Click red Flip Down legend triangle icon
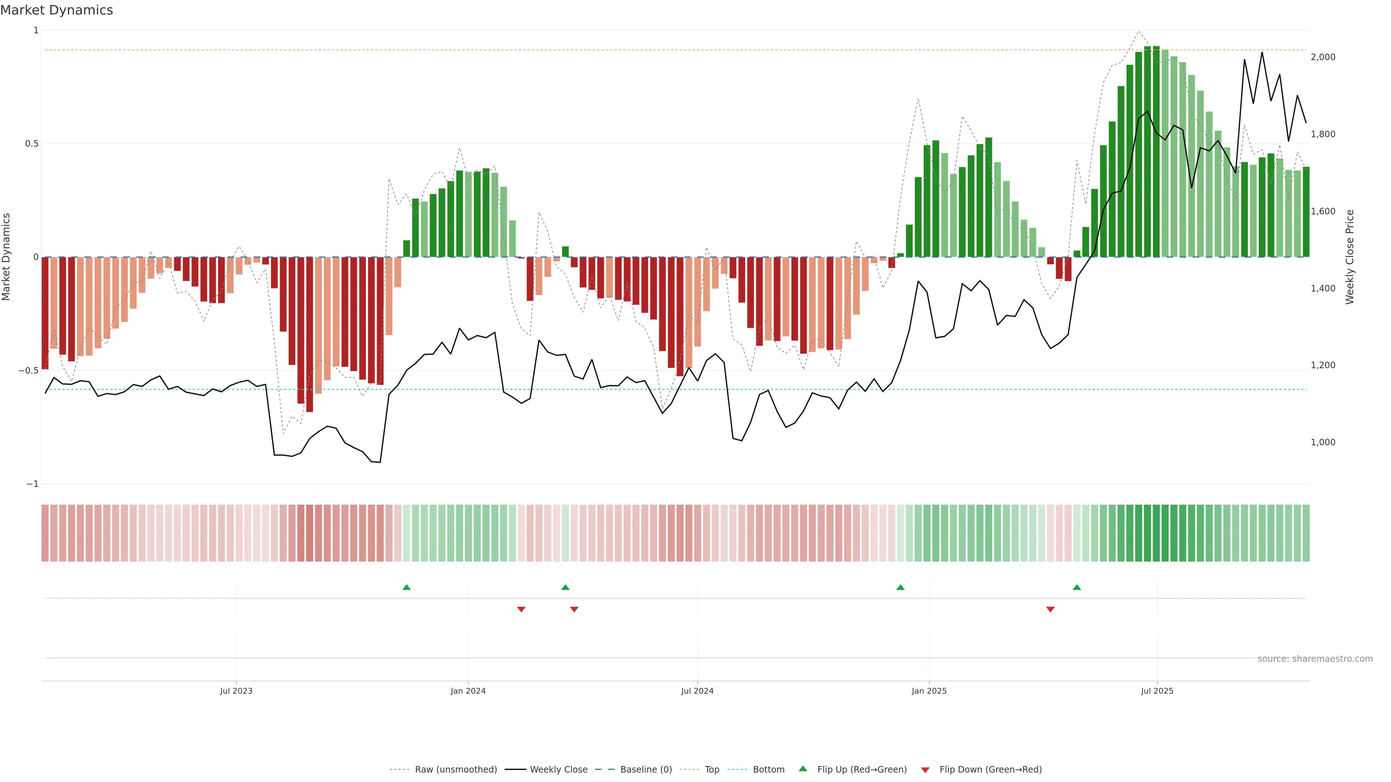Image resolution: width=1391 pixels, height=782 pixels. (x=925, y=770)
